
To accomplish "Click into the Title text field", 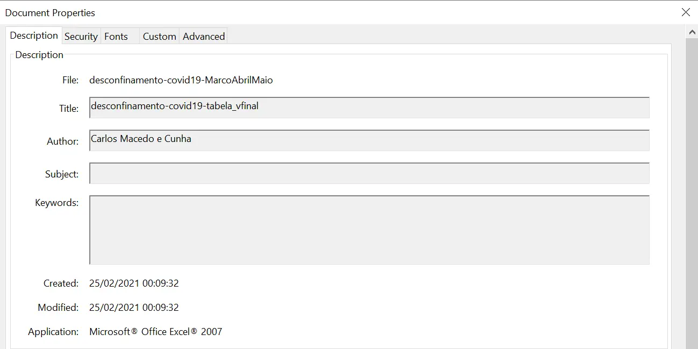I will pos(369,108).
